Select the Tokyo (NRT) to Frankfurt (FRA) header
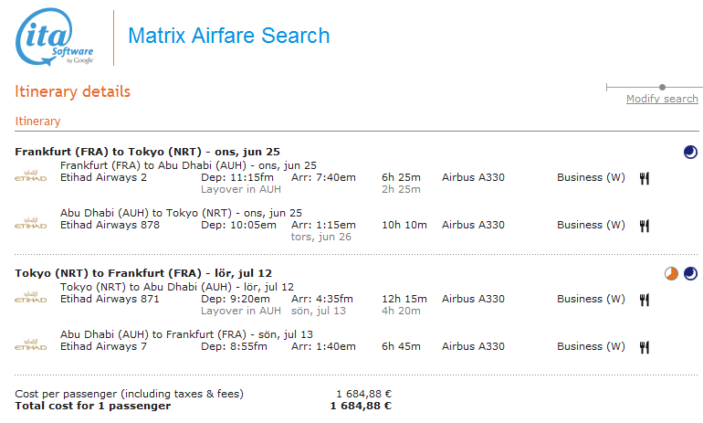This screenshot has width=703, height=423. [x=143, y=272]
